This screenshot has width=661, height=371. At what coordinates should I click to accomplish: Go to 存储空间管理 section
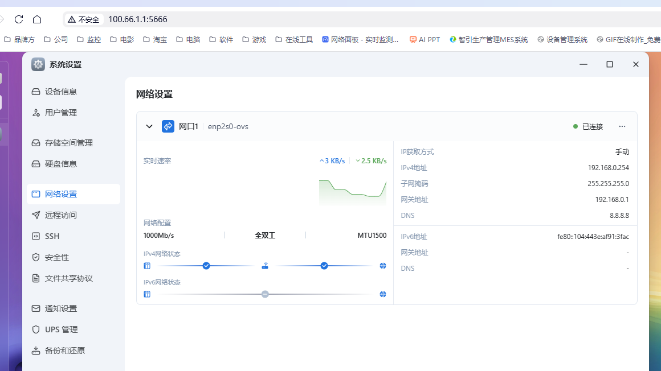point(68,143)
